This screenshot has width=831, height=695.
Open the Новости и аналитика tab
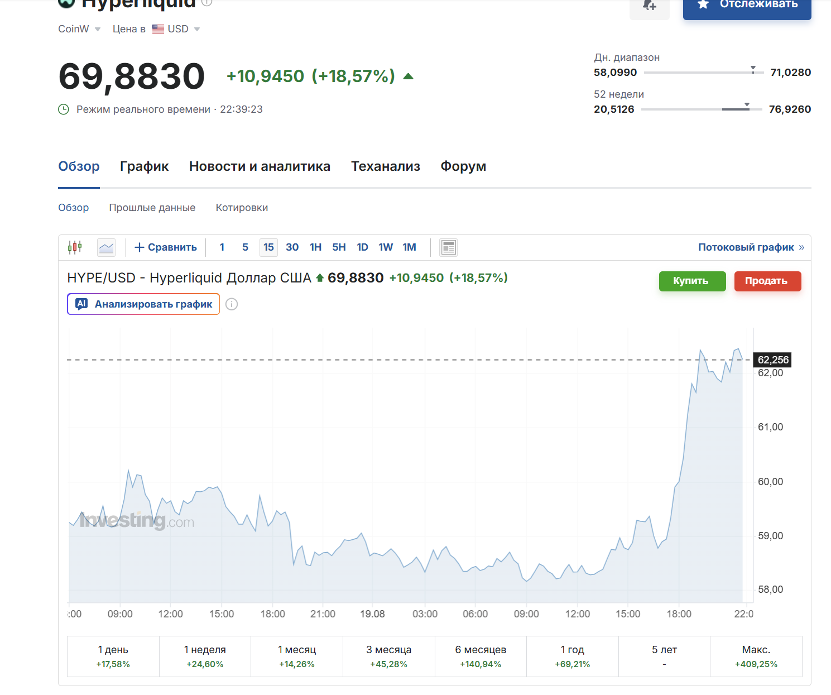coord(260,166)
